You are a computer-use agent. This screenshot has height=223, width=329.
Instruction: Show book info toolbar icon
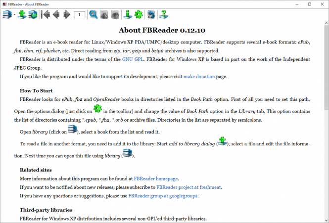tap(128, 15)
